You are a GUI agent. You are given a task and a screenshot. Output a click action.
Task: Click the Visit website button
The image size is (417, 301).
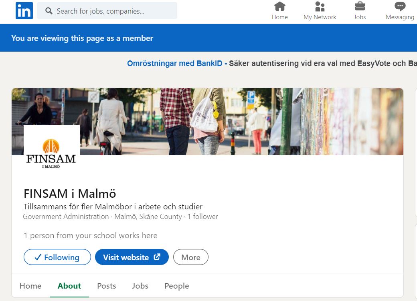[132, 257]
